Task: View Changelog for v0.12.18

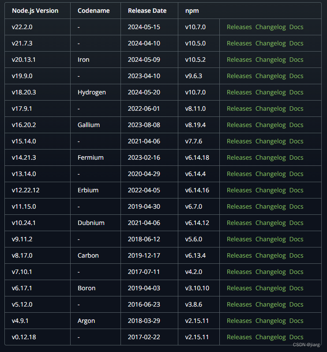Action: (271, 337)
